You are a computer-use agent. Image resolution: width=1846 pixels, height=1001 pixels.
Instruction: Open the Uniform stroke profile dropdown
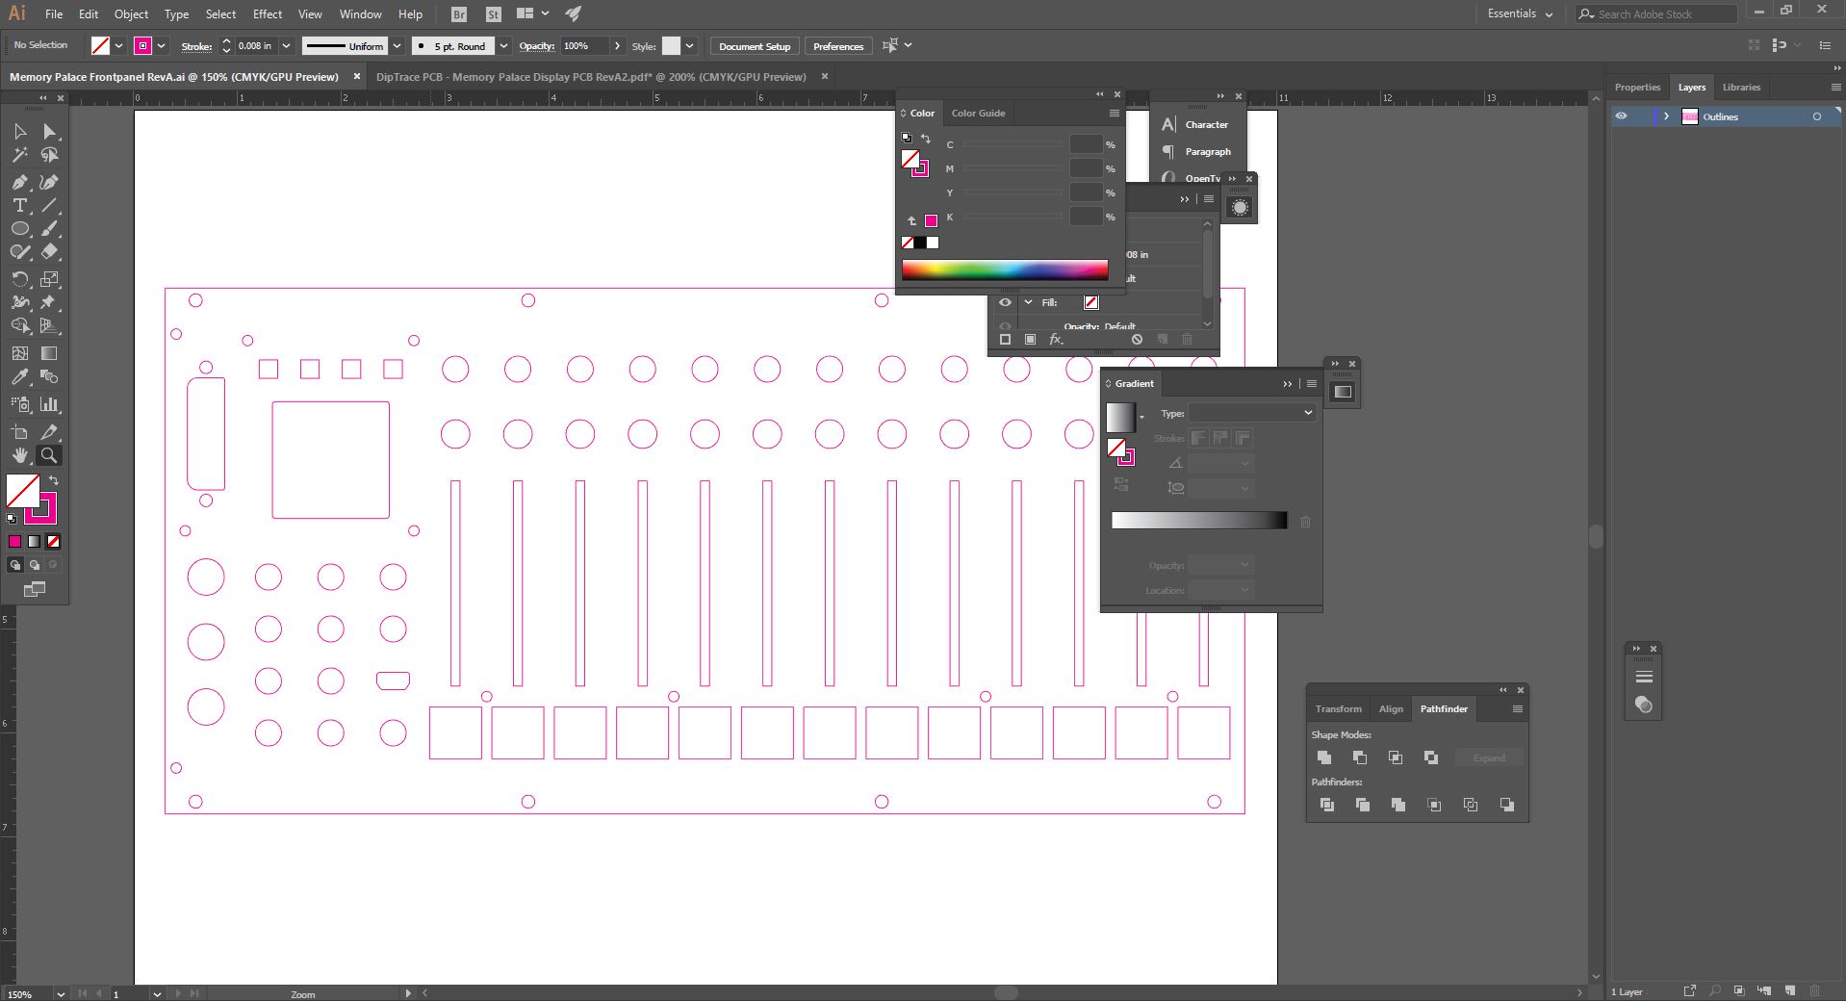click(397, 45)
